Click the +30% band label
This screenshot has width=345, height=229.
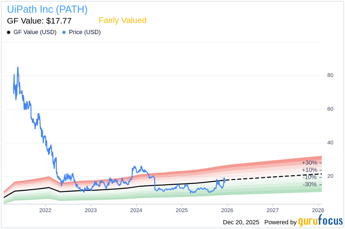(309, 163)
